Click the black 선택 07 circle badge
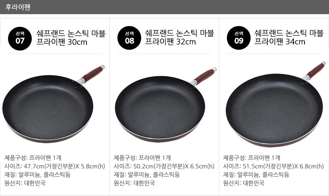 pyautogui.click(x=20, y=39)
